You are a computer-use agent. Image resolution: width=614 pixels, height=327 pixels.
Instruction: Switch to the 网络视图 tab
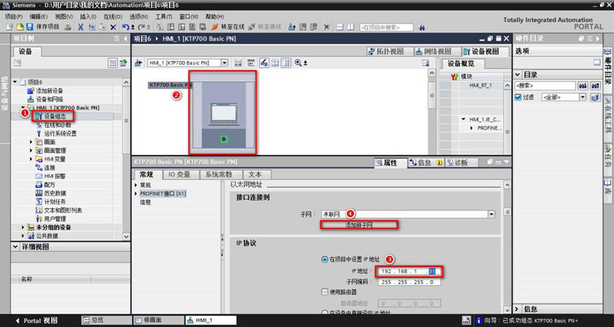(x=437, y=51)
